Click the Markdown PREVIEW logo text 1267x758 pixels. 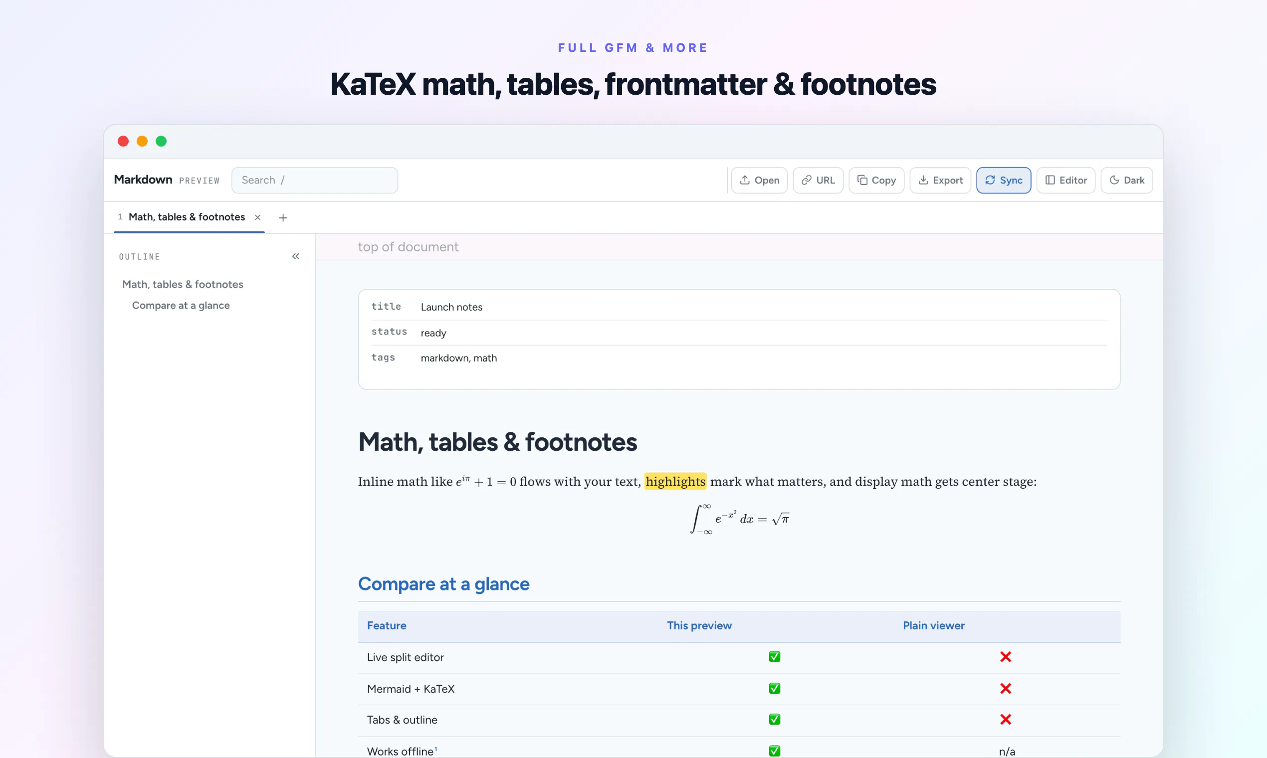[167, 181]
